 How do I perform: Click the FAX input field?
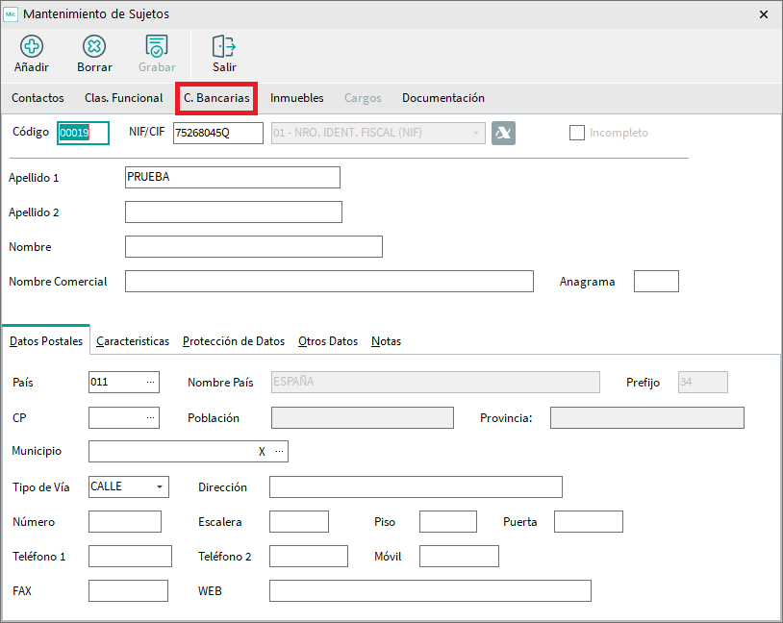(x=128, y=590)
